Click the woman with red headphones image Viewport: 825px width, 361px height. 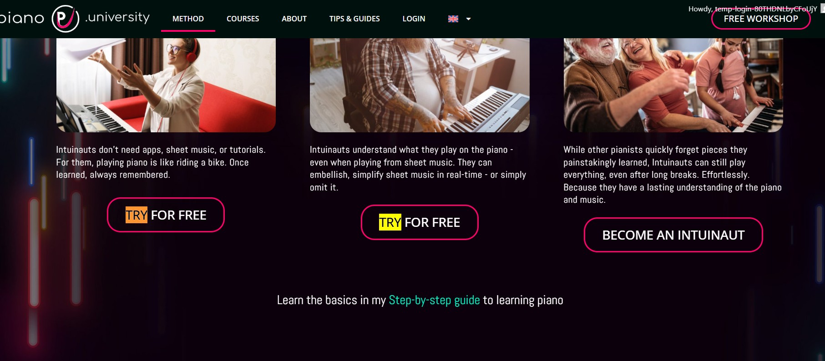coord(166,85)
